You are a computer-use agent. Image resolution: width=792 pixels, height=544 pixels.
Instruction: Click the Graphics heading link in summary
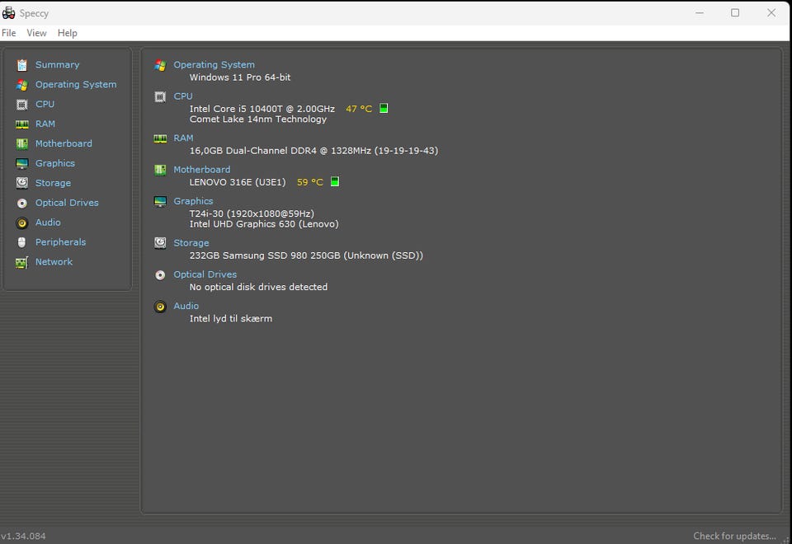click(x=193, y=201)
